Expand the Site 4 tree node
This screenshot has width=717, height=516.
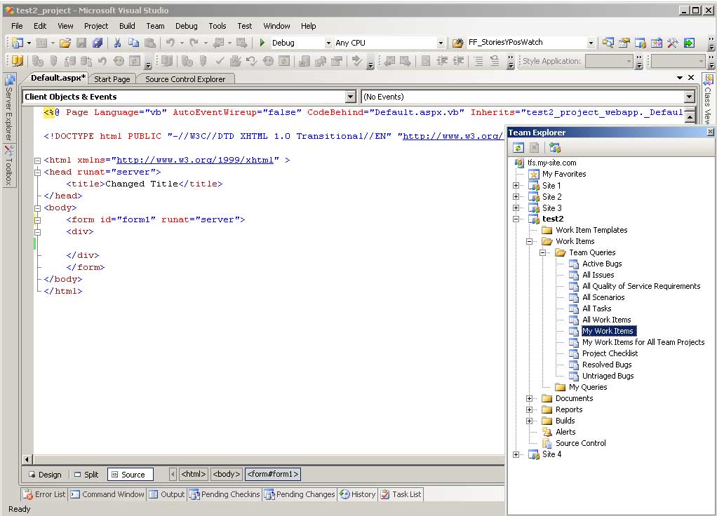point(516,454)
